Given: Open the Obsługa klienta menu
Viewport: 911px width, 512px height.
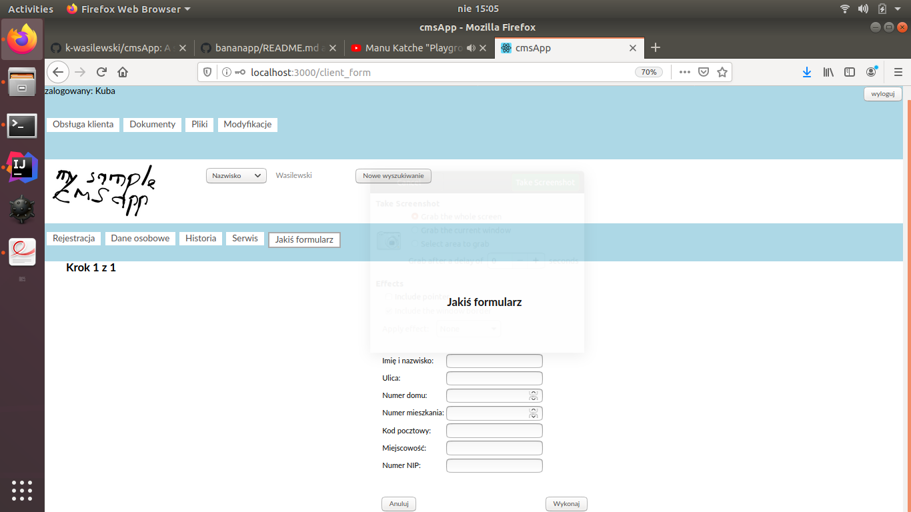Looking at the screenshot, I should (83, 125).
